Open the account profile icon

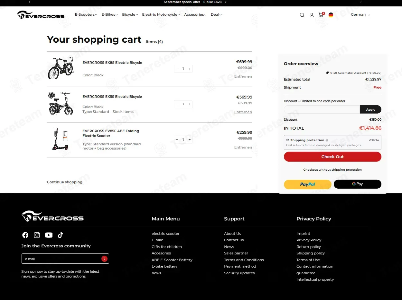[x=312, y=15]
